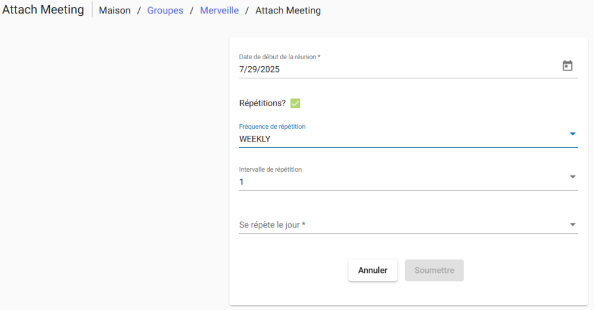The height and width of the screenshot is (310, 594).
Task: Click the "Date de début de la réunion" label
Action: (x=280, y=57)
